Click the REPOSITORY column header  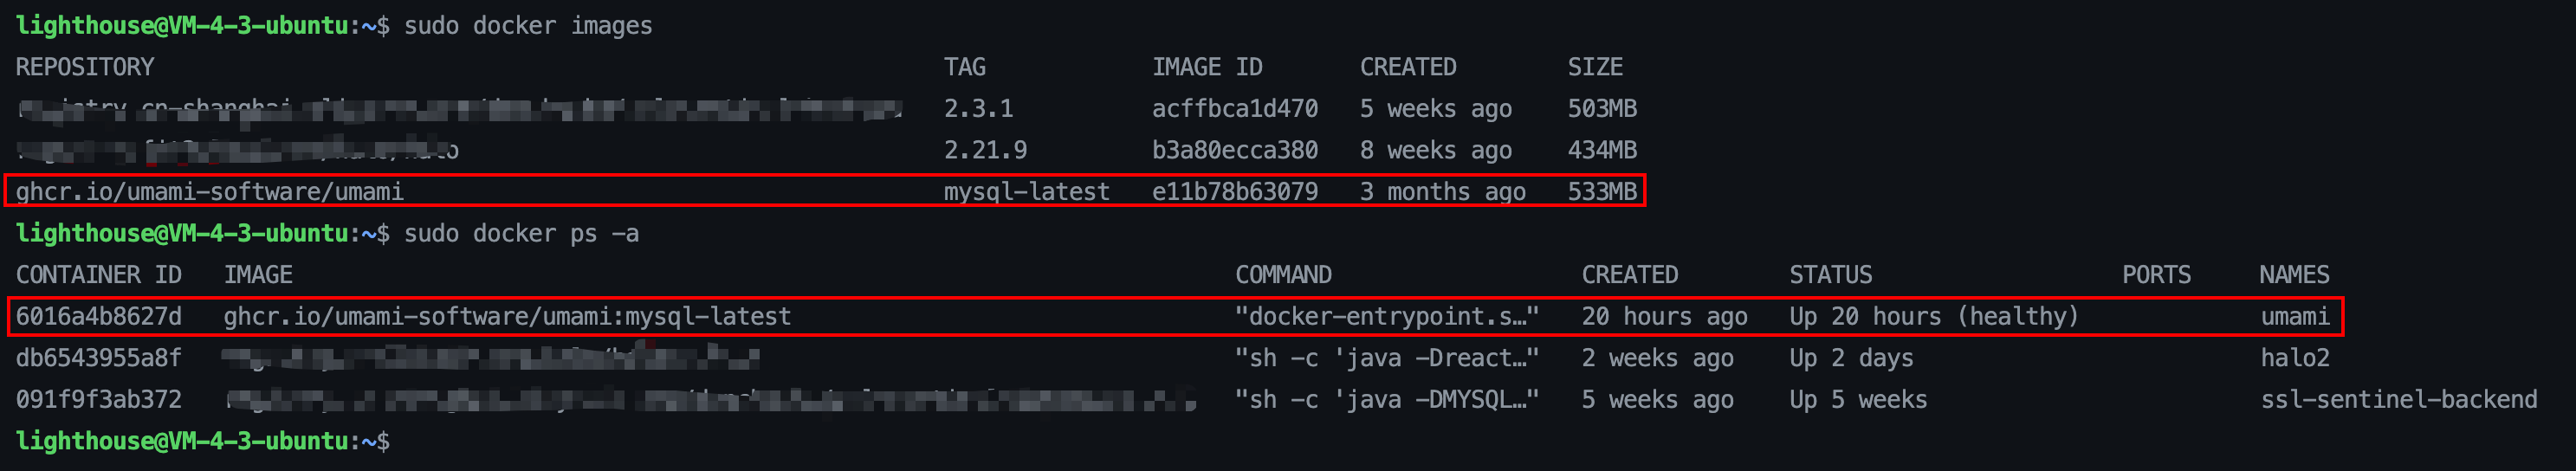[x=85, y=67]
